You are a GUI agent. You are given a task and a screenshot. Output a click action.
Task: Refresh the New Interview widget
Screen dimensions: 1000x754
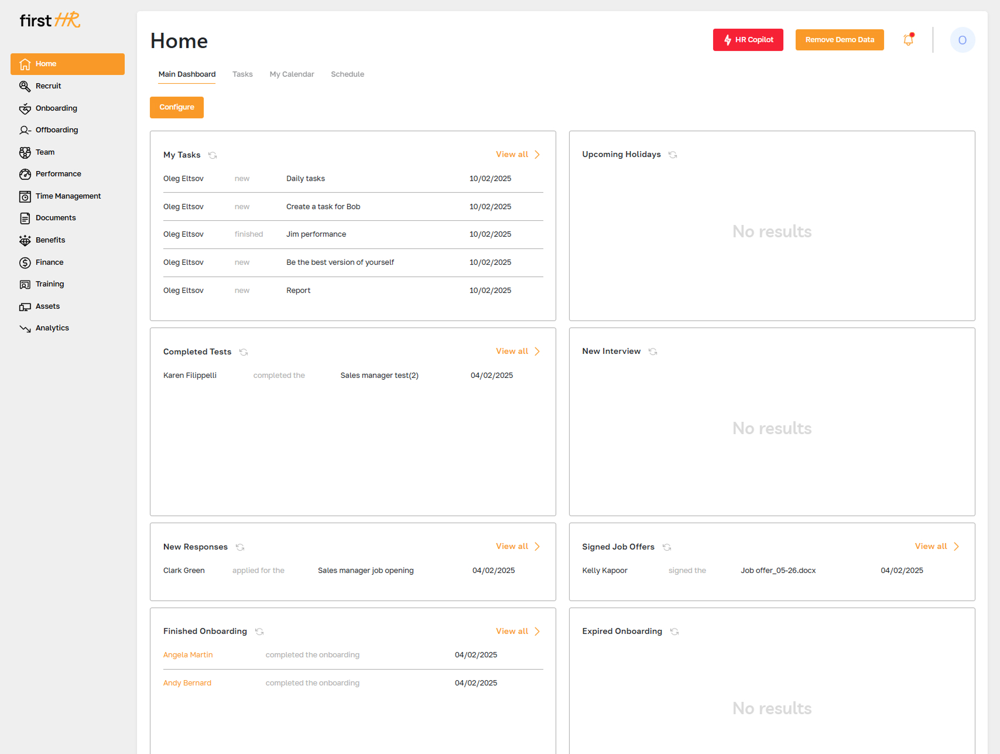[x=653, y=352]
